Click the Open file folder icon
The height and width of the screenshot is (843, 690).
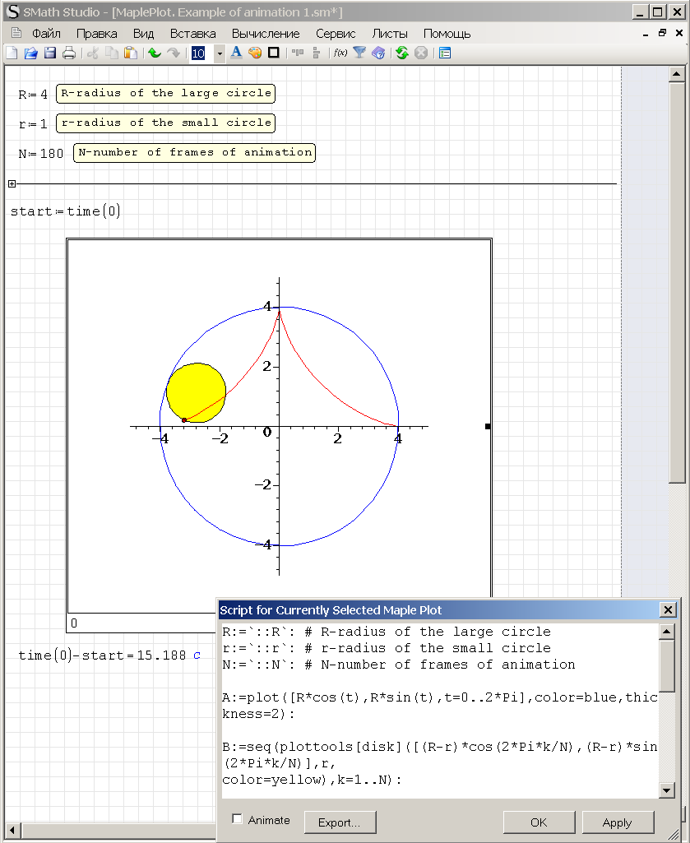point(30,53)
